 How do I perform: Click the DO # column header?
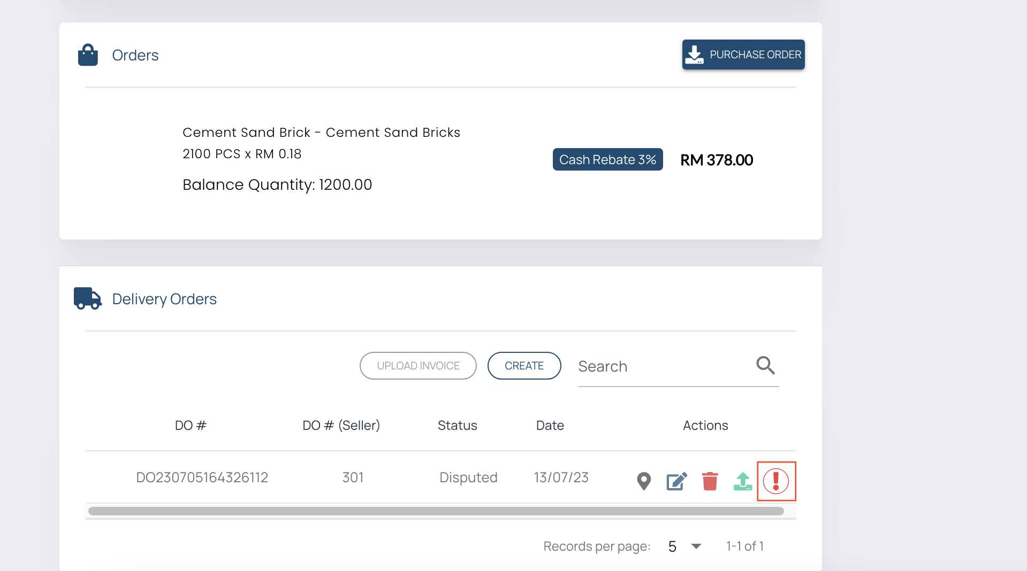tap(191, 426)
